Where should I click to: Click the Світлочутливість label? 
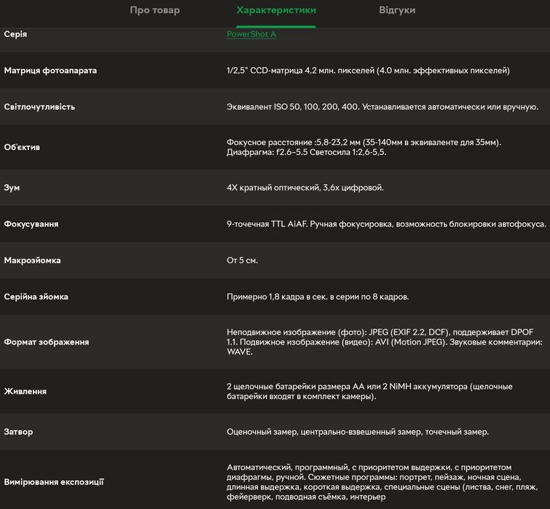coord(39,107)
